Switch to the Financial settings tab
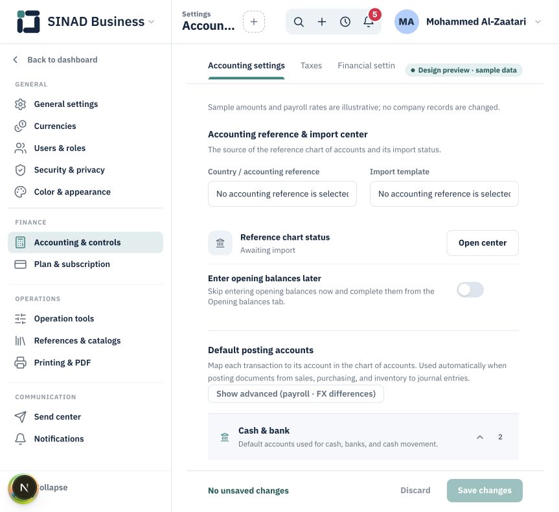Viewport: 559px width, 512px height. pyautogui.click(x=366, y=65)
